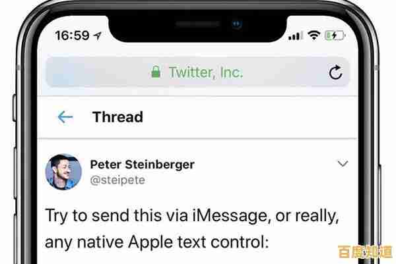Viewport: 396px width, 264px height.
Task: Click the green padlock security icon
Action: pyautogui.click(x=156, y=72)
